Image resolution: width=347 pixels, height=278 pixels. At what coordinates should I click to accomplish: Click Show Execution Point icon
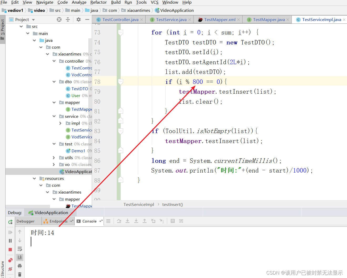[108, 221]
